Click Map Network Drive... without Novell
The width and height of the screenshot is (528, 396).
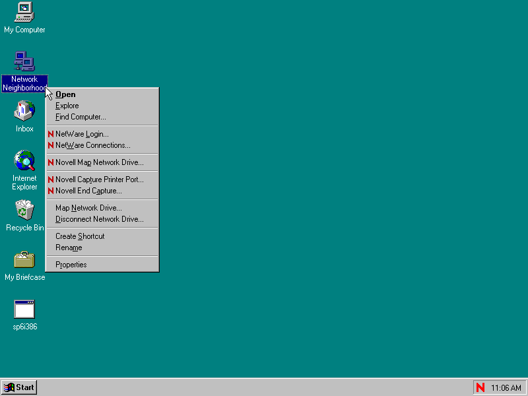pyautogui.click(x=102, y=208)
